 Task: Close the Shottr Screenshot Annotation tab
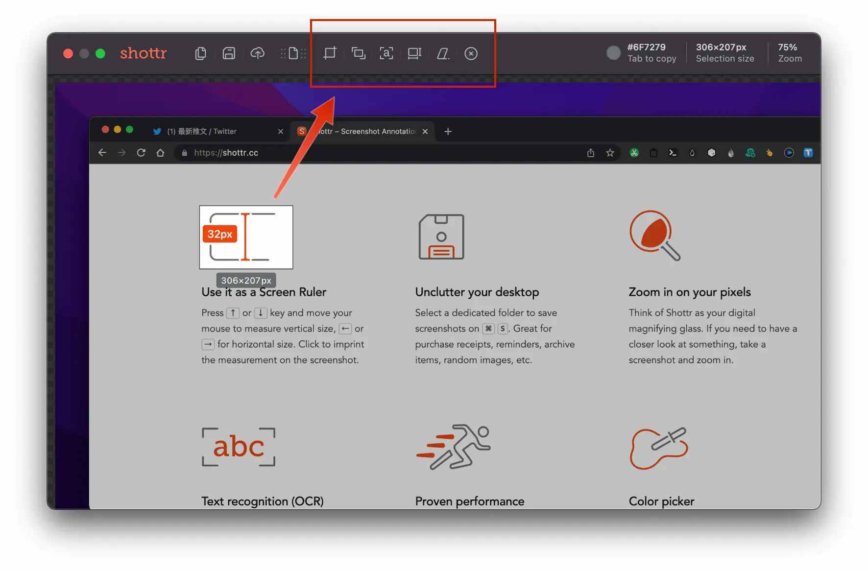[x=425, y=131]
